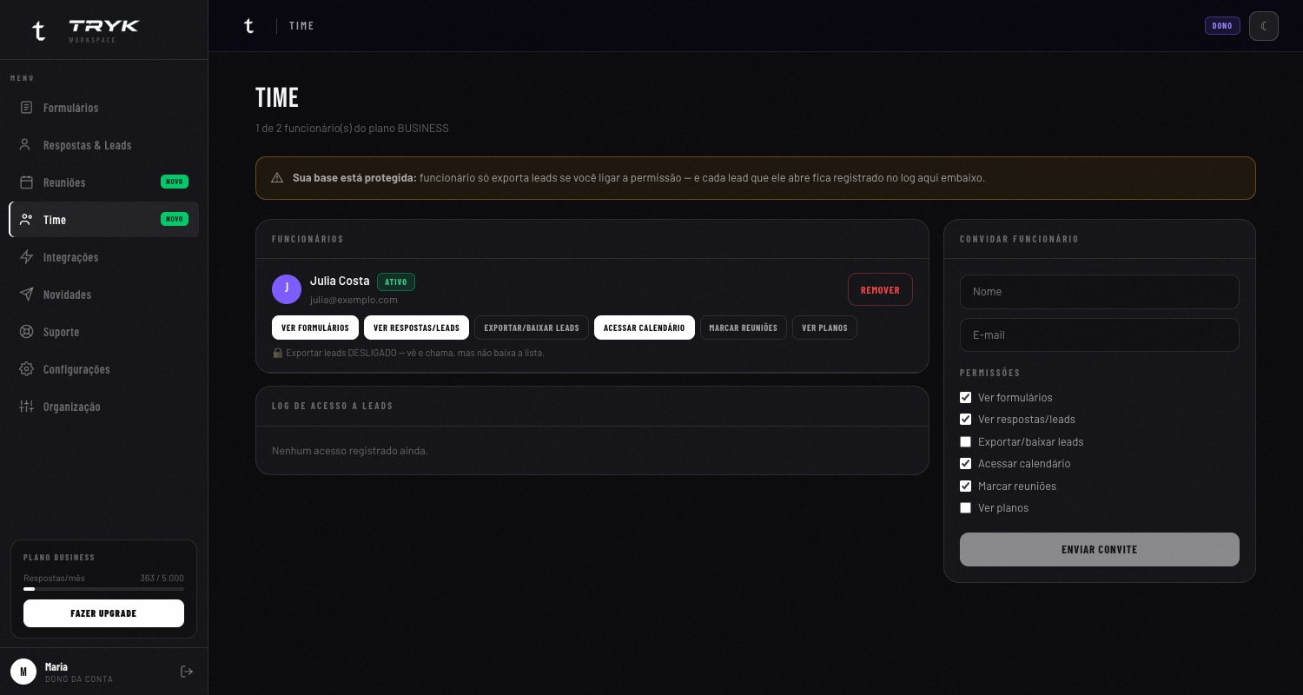This screenshot has width=1303, height=695.
Task: Click the Suporte lifebuoy icon
Action: pos(26,332)
